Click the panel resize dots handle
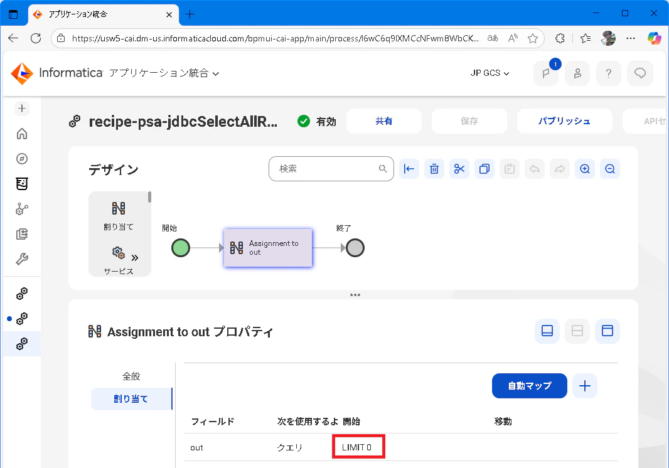 pyautogui.click(x=355, y=295)
